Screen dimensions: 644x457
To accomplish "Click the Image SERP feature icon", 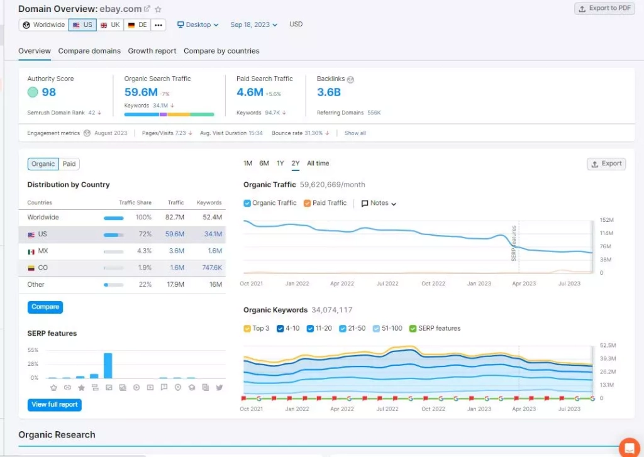I will point(109,387).
